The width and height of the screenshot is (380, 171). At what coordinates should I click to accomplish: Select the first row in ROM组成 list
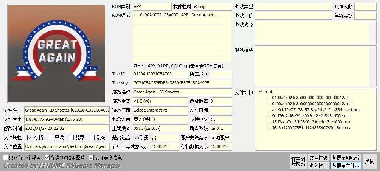(x=182, y=15)
